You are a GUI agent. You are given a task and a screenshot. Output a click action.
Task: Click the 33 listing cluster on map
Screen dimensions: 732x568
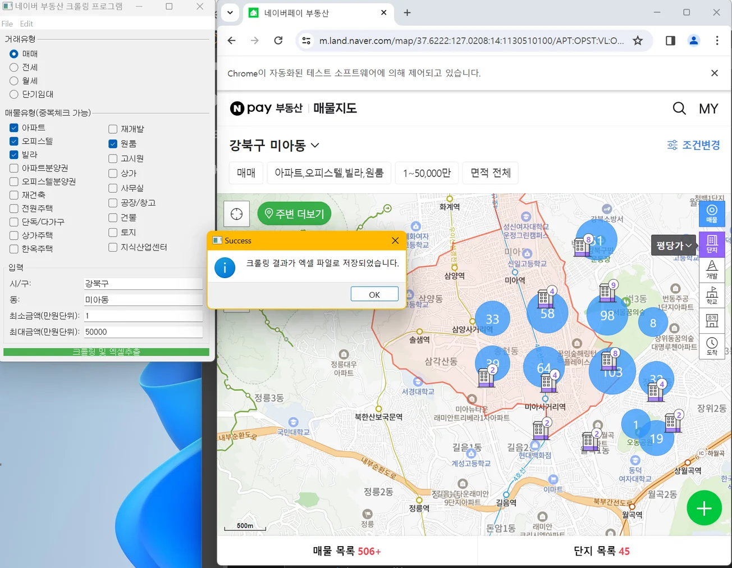(x=492, y=319)
